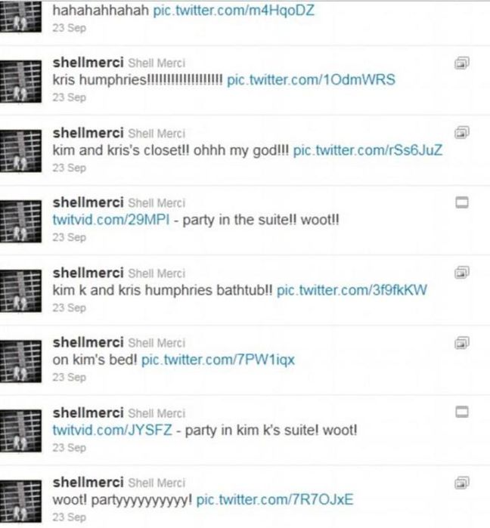Open photo icon on kris humphries tweet
Screen dimensions: 490x528
[x=462, y=63]
